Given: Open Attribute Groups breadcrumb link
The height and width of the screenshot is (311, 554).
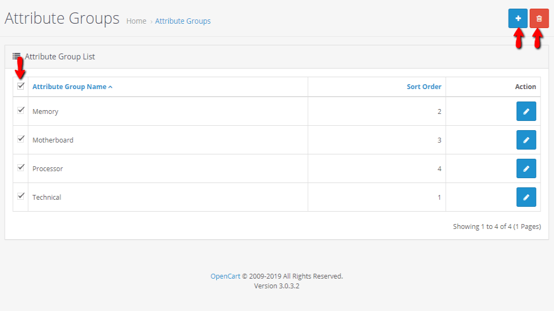Looking at the screenshot, I should pyautogui.click(x=183, y=21).
